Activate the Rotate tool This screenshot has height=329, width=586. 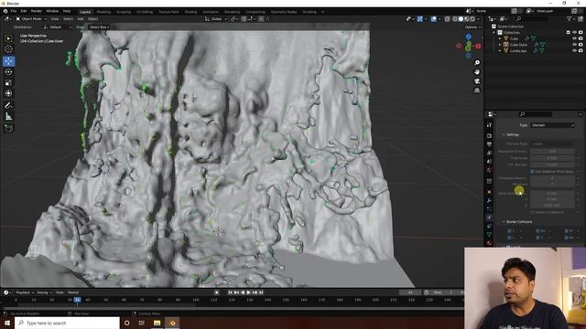tap(8, 72)
